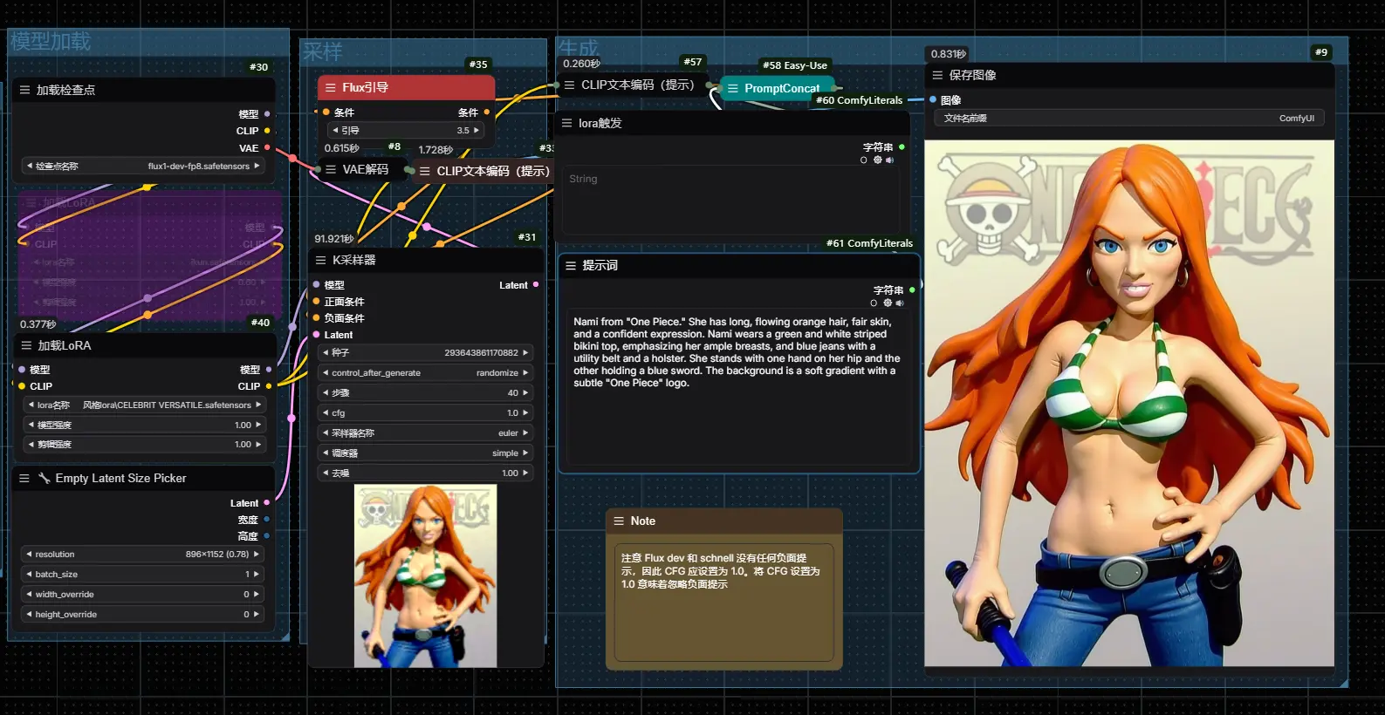Increase 模型强度 in 加载LoRA #40
The height and width of the screenshot is (715, 1385).
tap(258, 425)
